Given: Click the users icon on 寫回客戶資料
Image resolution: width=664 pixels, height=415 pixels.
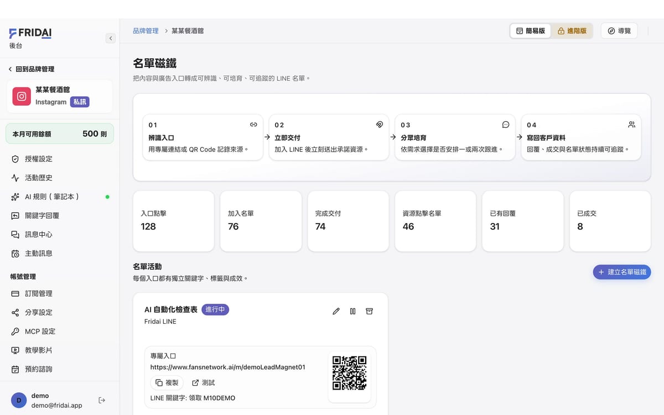Looking at the screenshot, I should point(632,124).
